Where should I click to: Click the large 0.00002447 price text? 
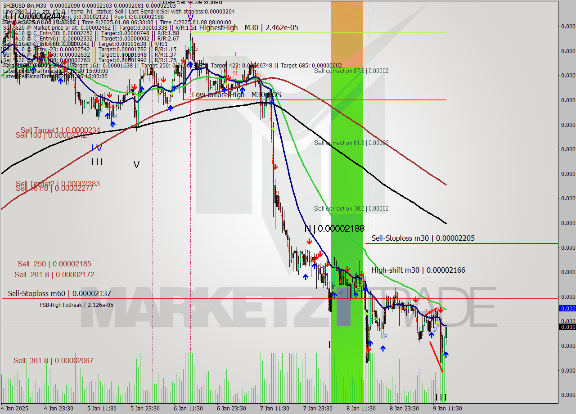42,17
